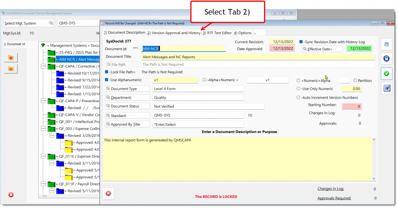The width and height of the screenshot is (398, 208).
Task: Click the Management Systems tree root icon
Action: click(x=43, y=45)
